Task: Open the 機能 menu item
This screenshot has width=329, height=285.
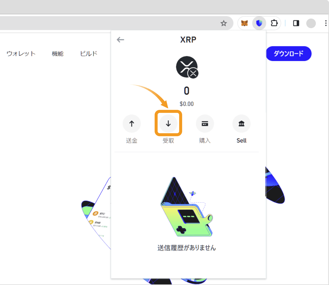Action: click(57, 54)
